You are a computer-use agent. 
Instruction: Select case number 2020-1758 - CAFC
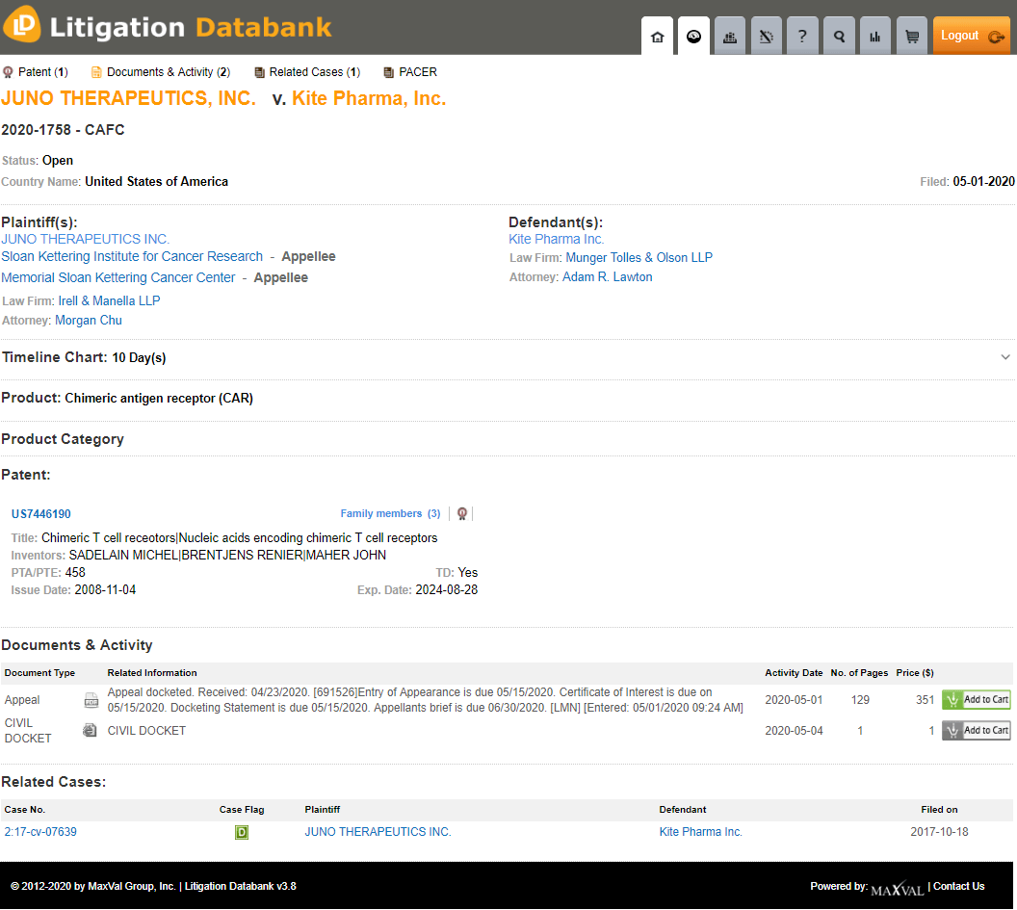tap(63, 130)
